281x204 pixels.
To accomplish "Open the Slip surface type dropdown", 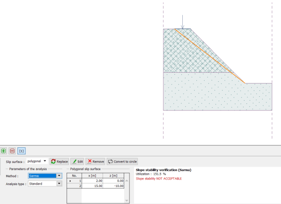I will pos(37,161).
